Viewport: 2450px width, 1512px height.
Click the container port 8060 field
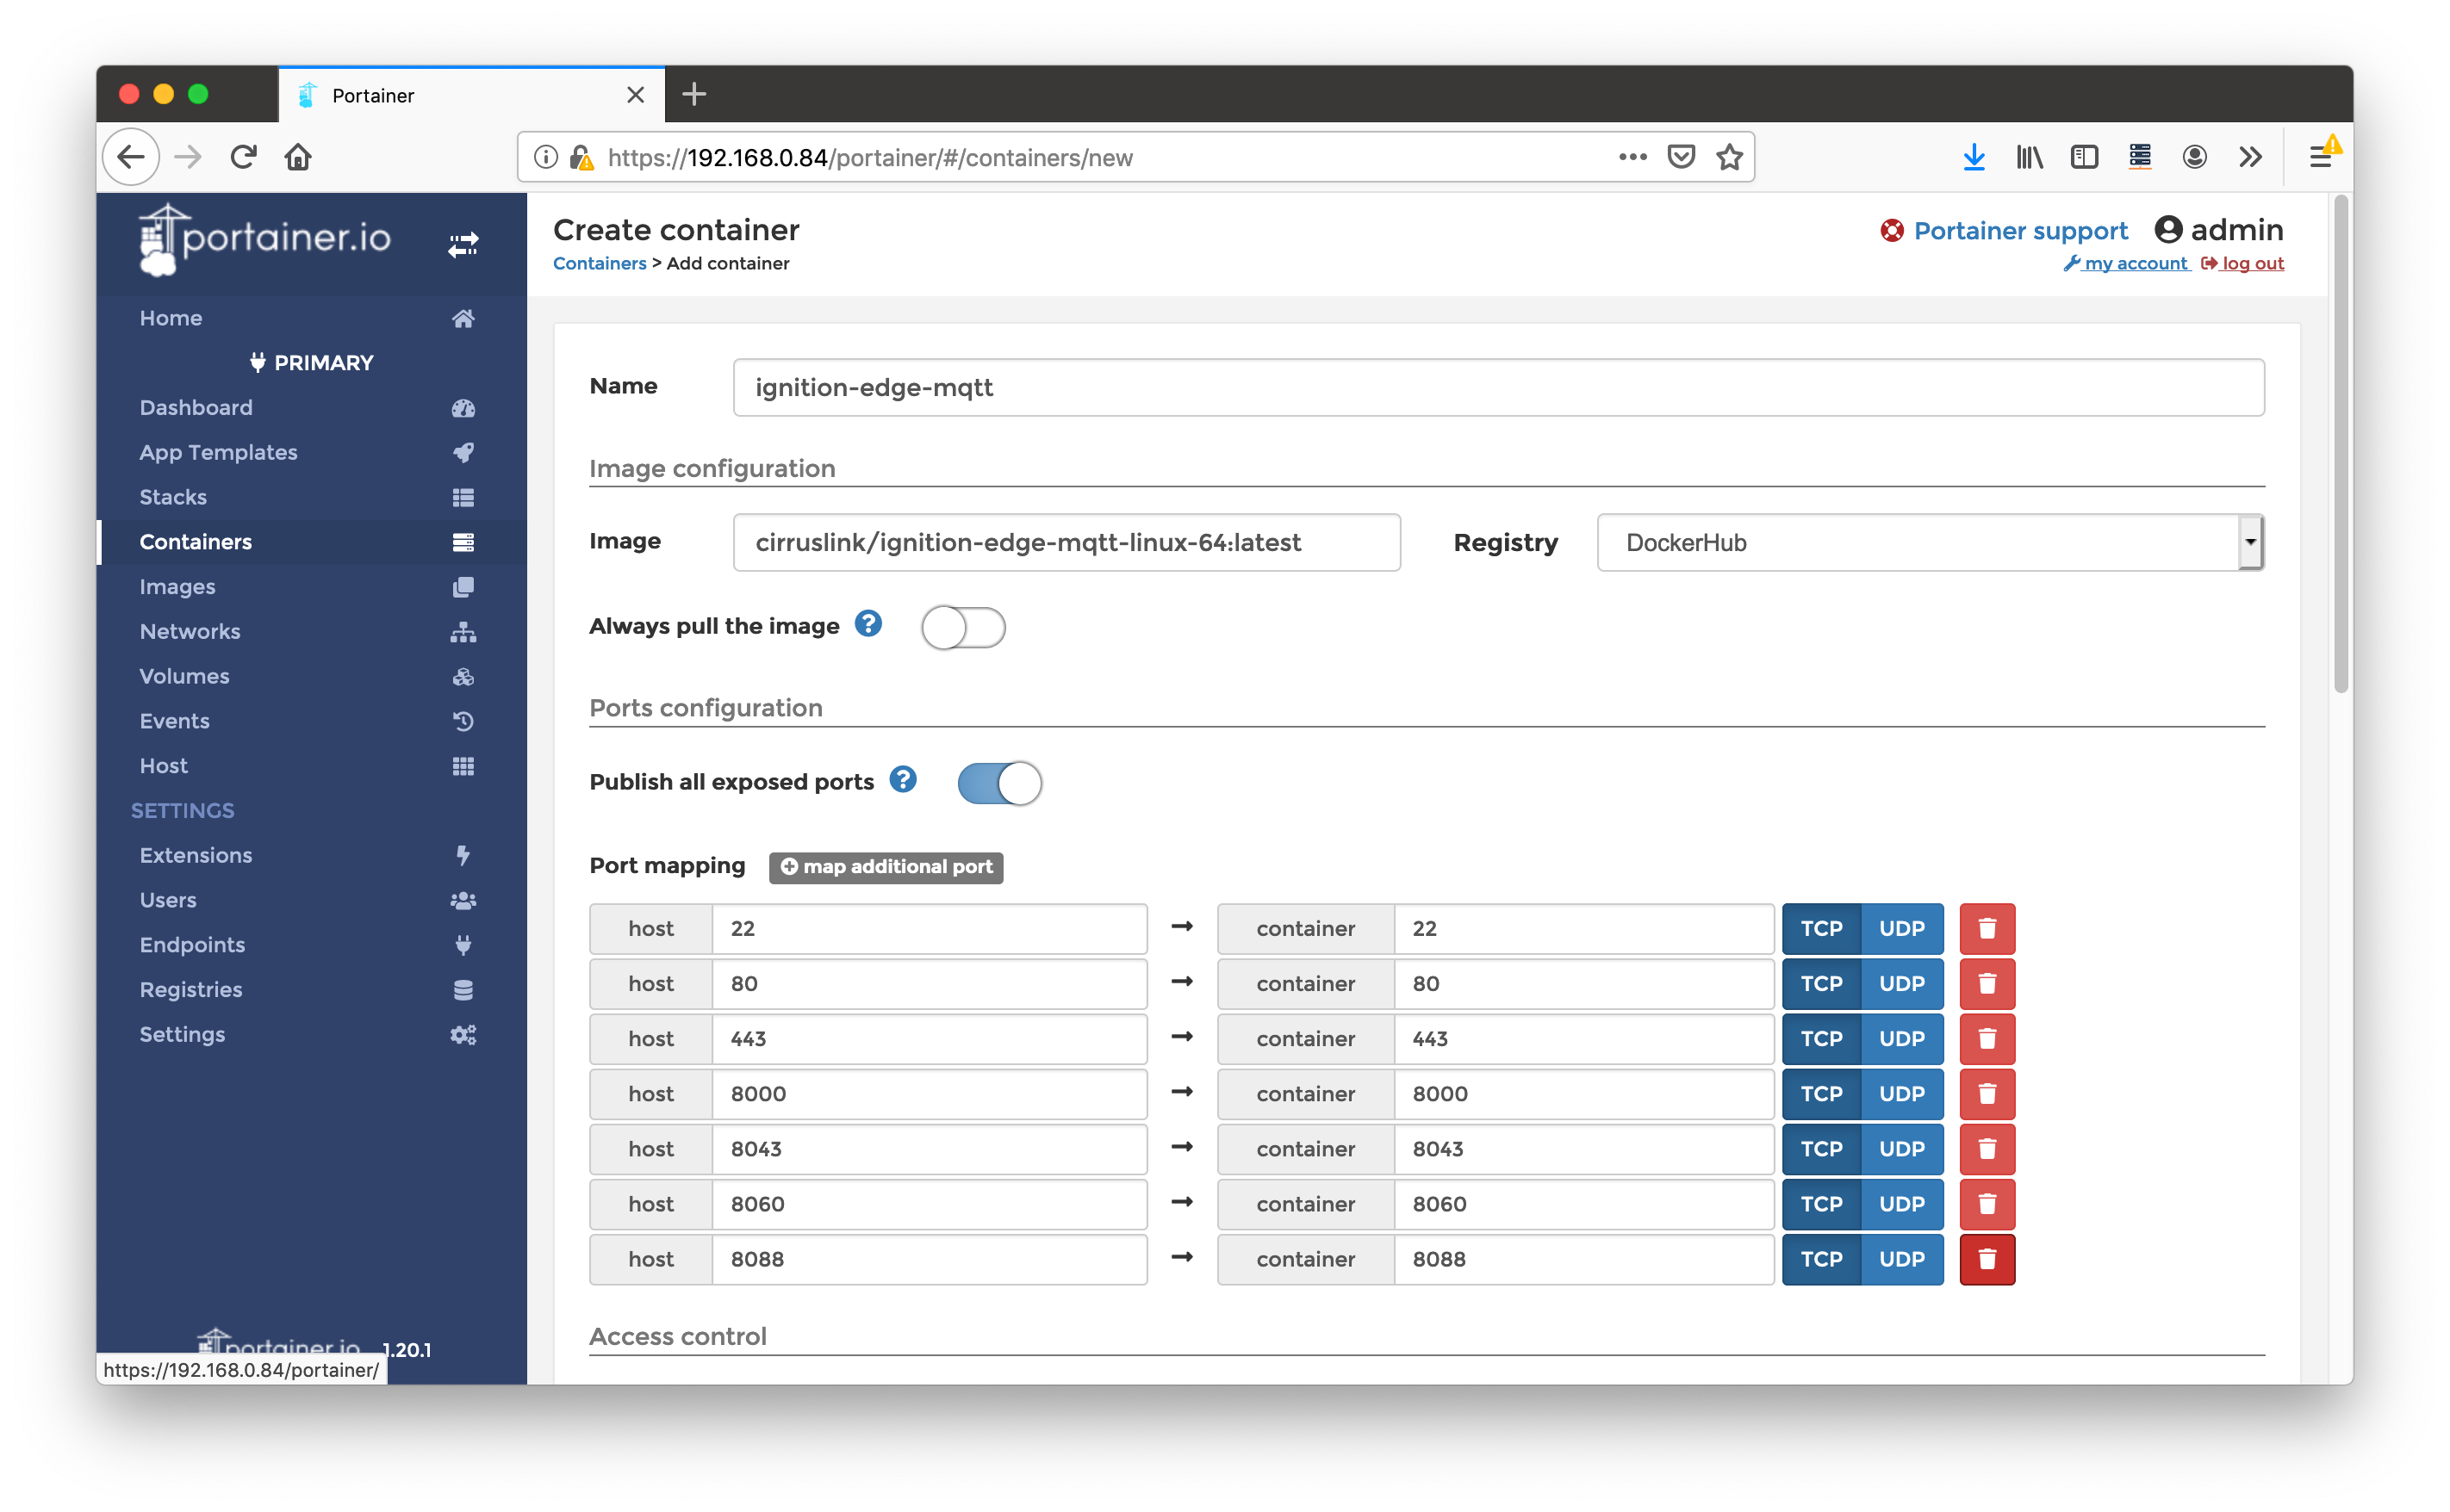(1583, 1205)
